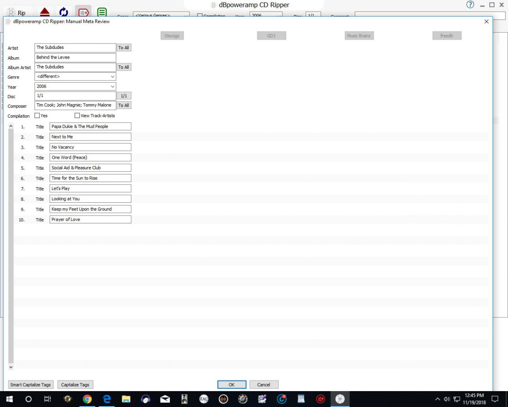Toggle the View Track-Artists checkbox
The width and height of the screenshot is (508, 407).
point(77,116)
